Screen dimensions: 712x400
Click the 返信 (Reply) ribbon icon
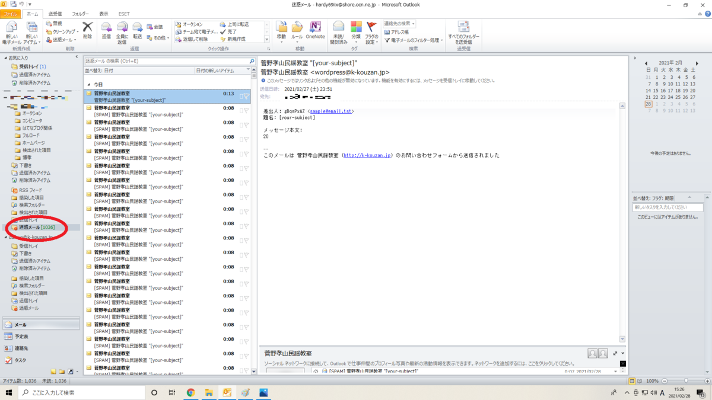106,31
